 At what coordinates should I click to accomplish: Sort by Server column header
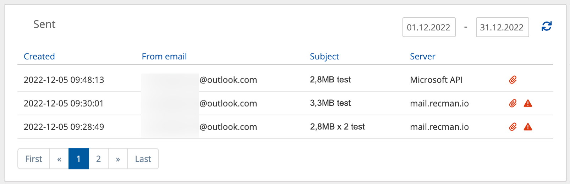[422, 56]
